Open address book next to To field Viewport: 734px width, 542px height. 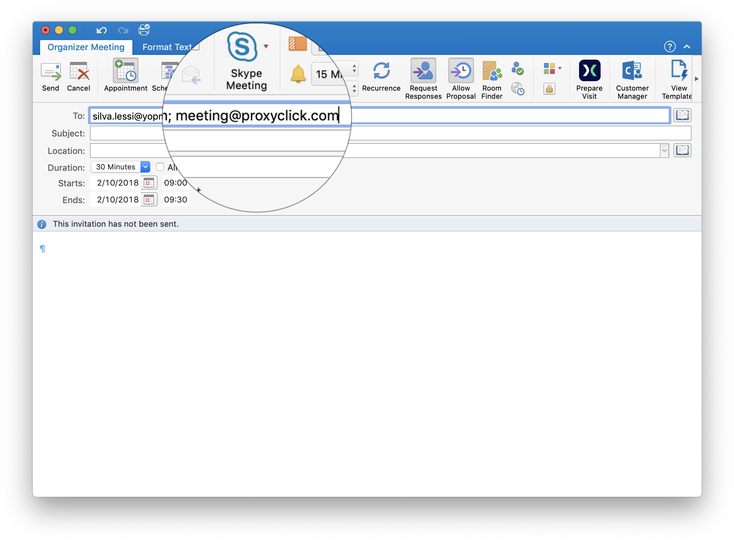point(682,115)
